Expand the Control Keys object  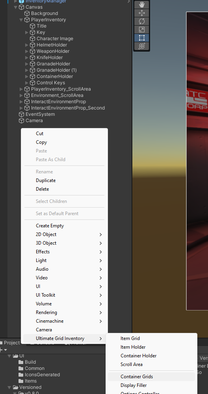tap(27, 83)
